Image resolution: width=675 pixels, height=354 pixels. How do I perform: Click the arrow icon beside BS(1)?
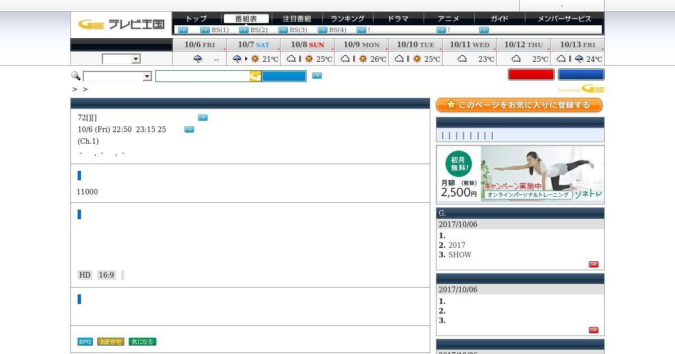(205, 30)
